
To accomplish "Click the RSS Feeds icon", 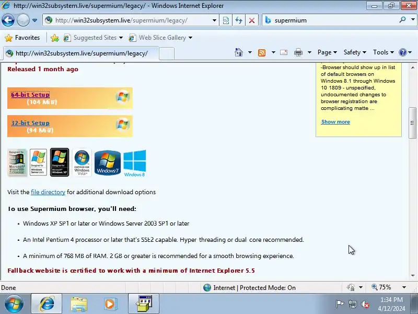I will [x=262, y=53].
